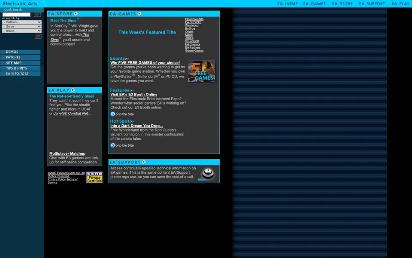Open the Platform dropdown
This screenshot has width=412, height=258.
point(22,22)
